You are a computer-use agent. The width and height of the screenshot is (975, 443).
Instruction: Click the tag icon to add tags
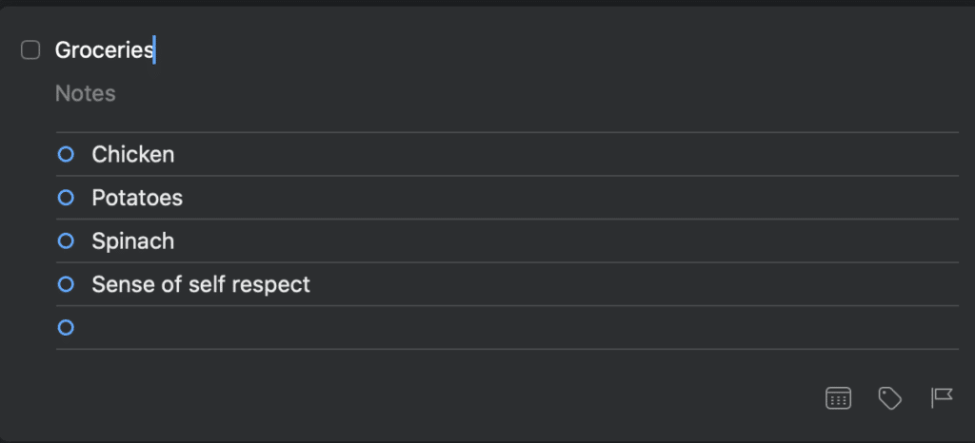(x=890, y=397)
